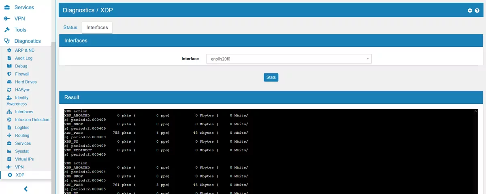The width and height of the screenshot is (486, 194).
Task: Click the Tools wrench icon
Action: [x=7, y=30]
